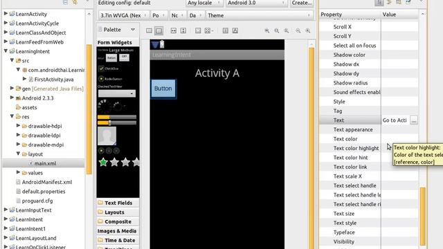The height and width of the screenshot is (249, 443).
Task: Click the zoom to 100% icon
Action: 287,30
